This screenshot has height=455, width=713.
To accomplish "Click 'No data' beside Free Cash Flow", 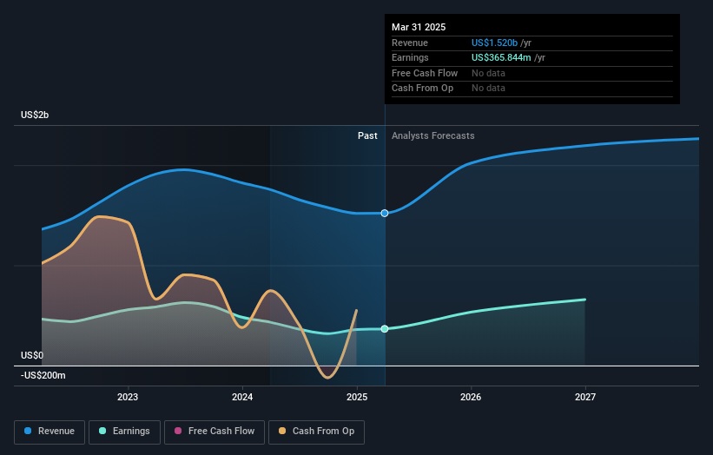I will coord(488,73).
